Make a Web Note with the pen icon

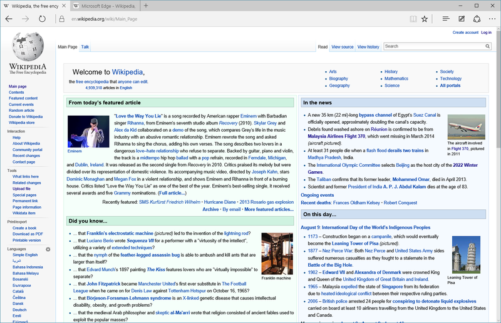[x=462, y=19]
